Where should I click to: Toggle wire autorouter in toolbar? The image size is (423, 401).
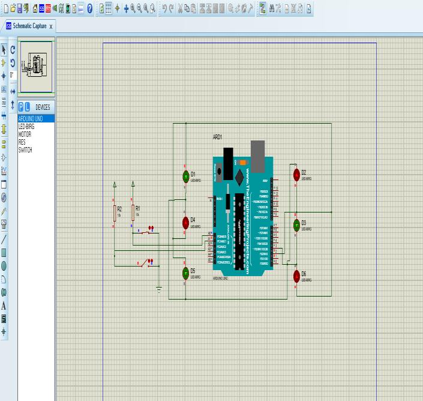pyautogui.click(x=262, y=8)
